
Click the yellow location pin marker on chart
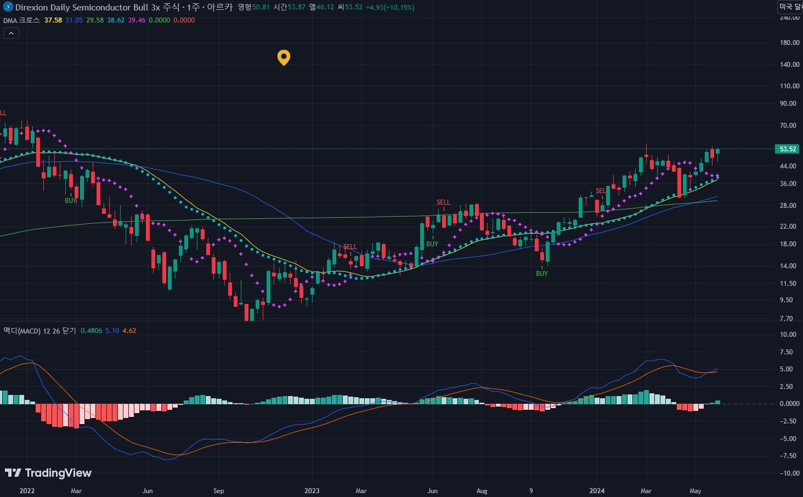284,58
